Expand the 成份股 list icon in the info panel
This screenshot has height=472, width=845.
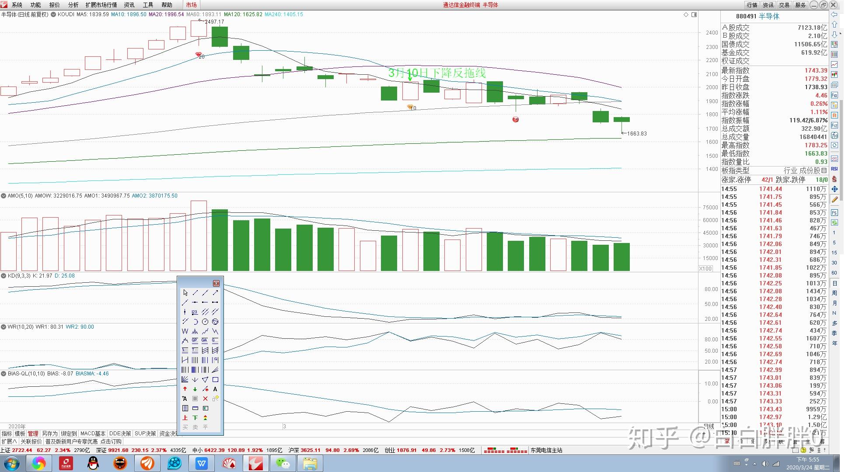click(824, 170)
